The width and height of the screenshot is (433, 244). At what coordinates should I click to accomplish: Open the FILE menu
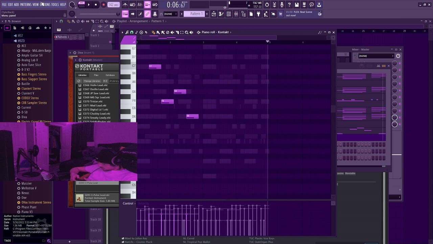tap(4, 4)
